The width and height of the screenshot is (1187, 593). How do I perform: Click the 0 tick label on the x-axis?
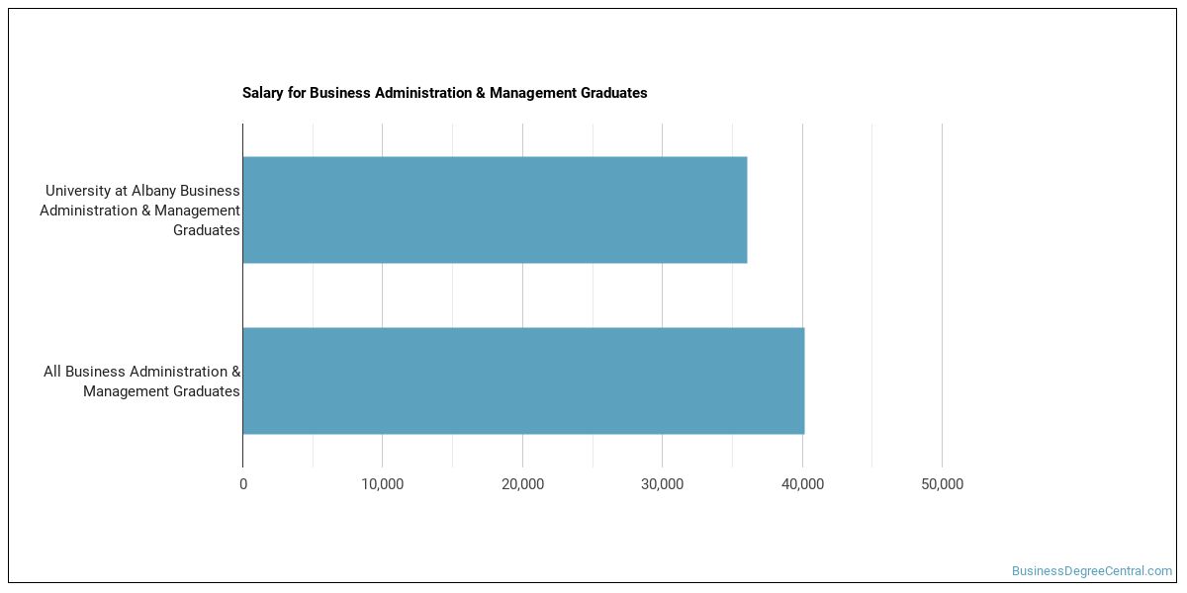coord(243,484)
